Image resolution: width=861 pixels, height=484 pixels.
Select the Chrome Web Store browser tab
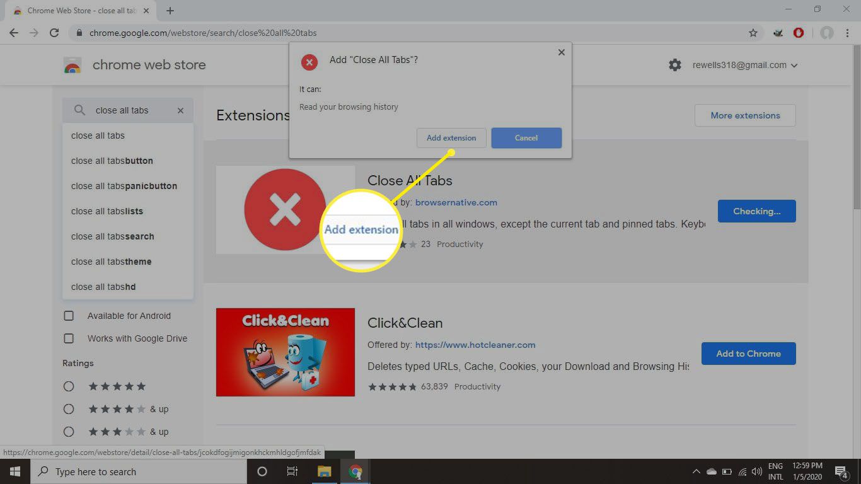coord(81,11)
